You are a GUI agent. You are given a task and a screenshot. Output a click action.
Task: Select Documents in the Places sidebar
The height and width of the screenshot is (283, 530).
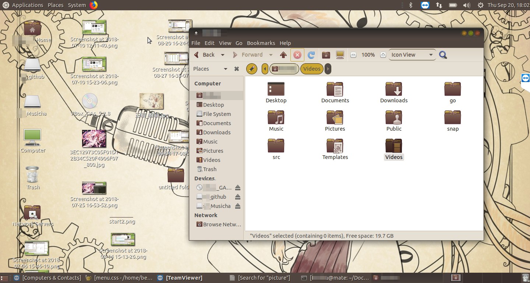coord(216,123)
